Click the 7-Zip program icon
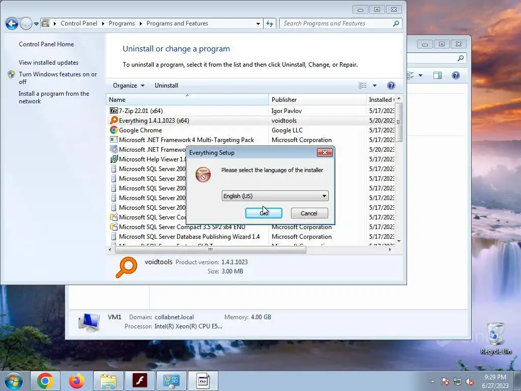This screenshot has height=391, width=521. click(113, 110)
